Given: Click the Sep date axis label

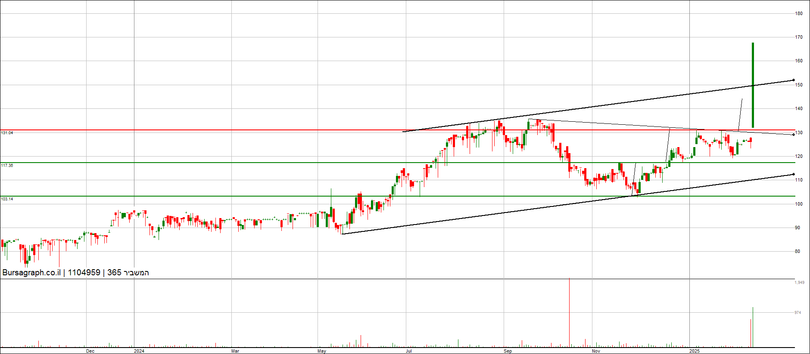Looking at the screenshot, I should click(508, 351).
